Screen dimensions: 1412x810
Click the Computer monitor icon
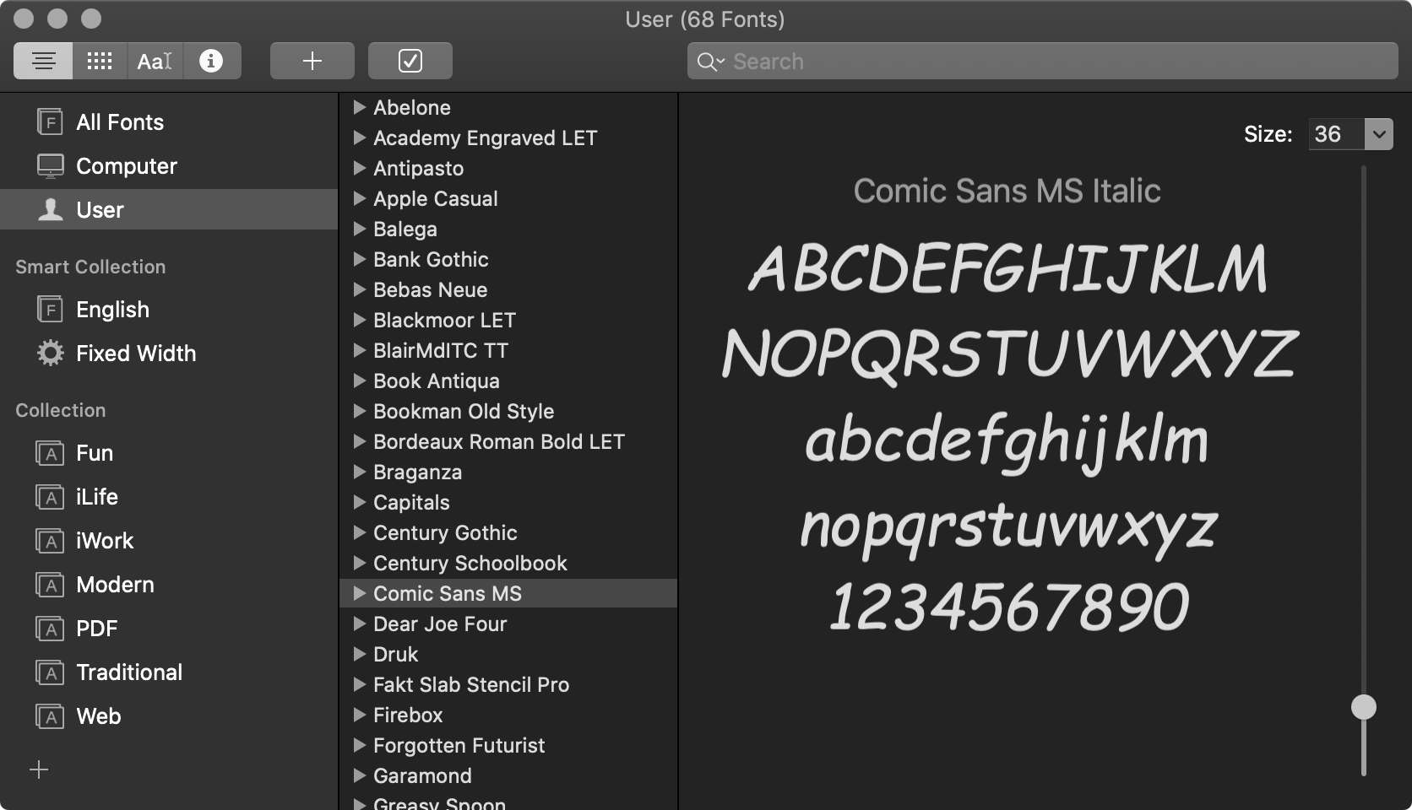(51, 166)
